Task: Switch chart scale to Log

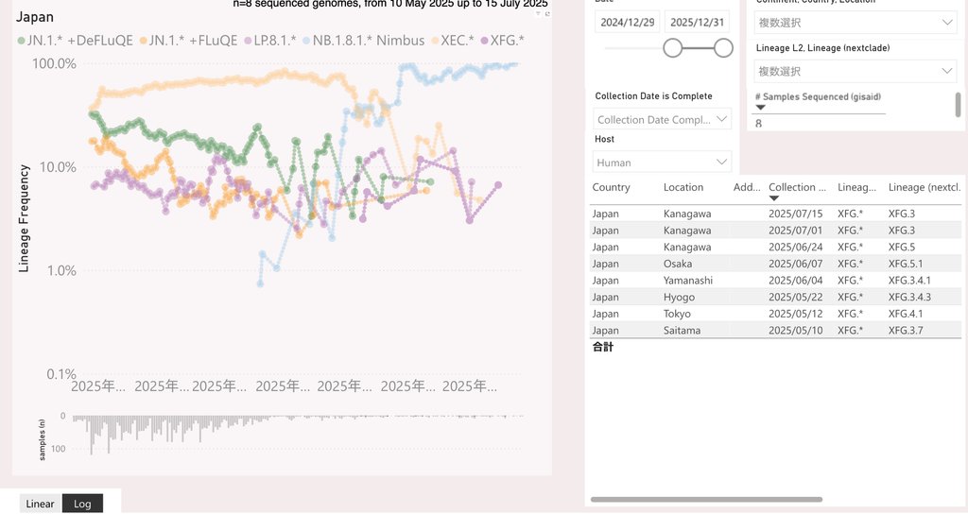Action: pyautogui.click(x=82, y=504)
